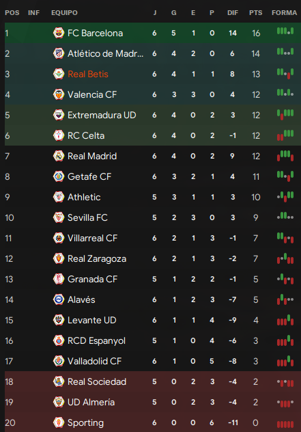301x432 pixels.
Task: Click the FC Barcelona club crest
Action: tap(59, 33)
